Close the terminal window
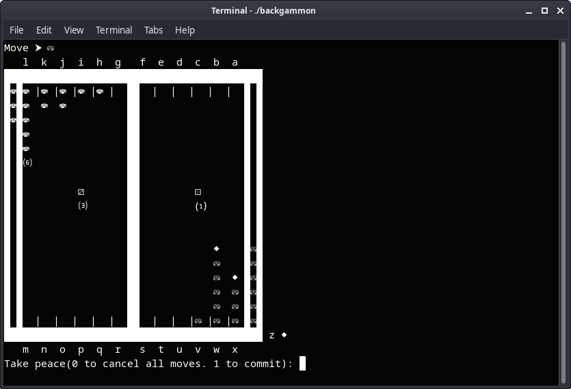 tap(561, 10)
